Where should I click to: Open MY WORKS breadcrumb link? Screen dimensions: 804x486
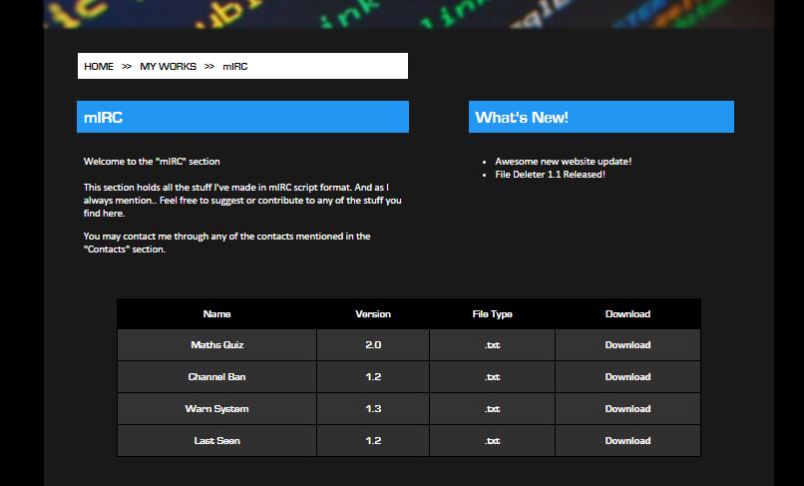168,66
